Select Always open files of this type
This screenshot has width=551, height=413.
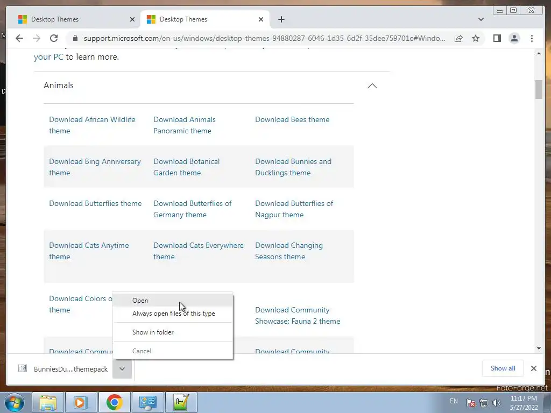point(173,314)
